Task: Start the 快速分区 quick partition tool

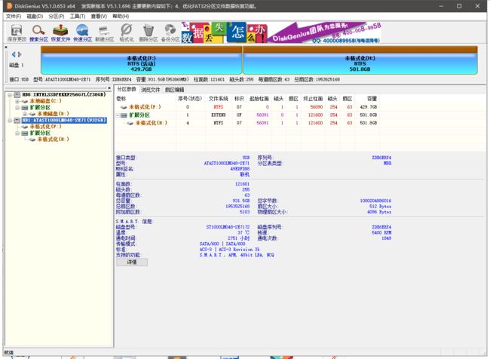Action: pos(82,33)
